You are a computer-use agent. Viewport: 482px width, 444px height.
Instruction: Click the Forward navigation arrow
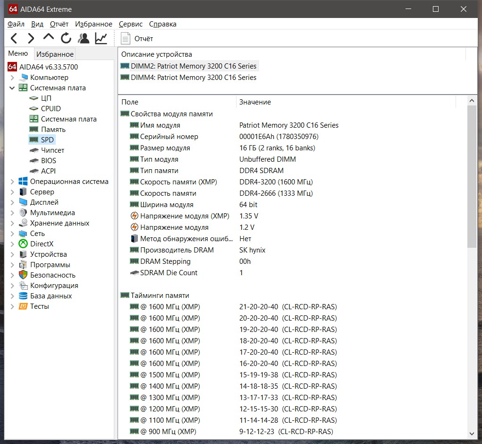(31, 38)
